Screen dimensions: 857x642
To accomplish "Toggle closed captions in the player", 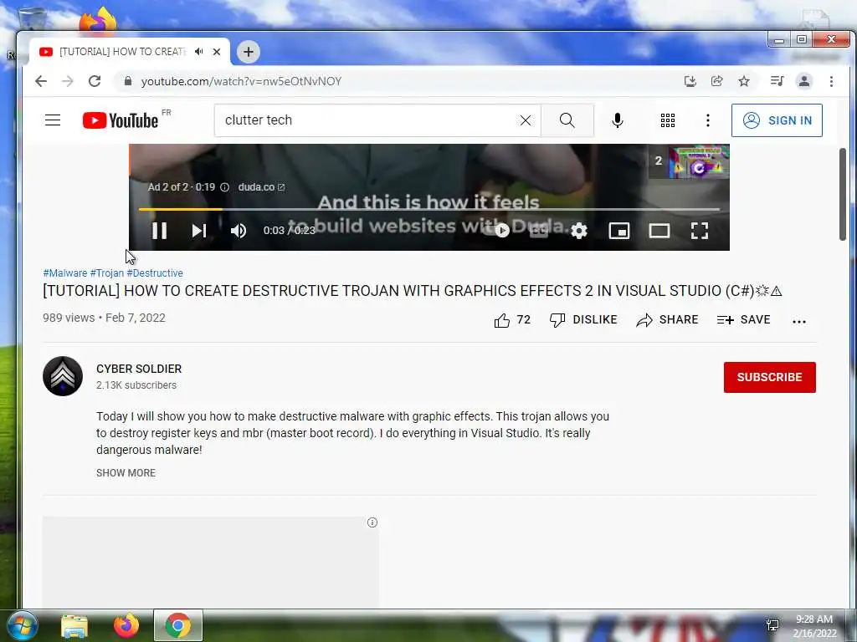I will (538, 231).
